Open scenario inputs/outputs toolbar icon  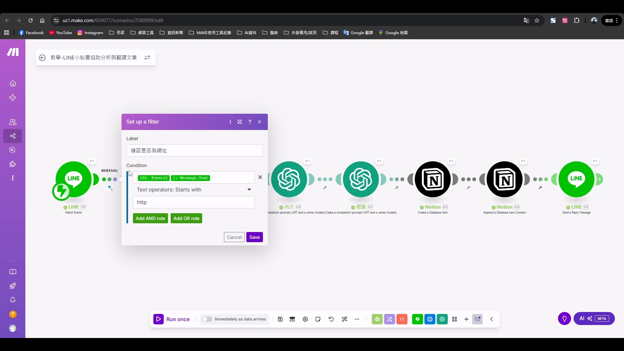click(292, 319)
